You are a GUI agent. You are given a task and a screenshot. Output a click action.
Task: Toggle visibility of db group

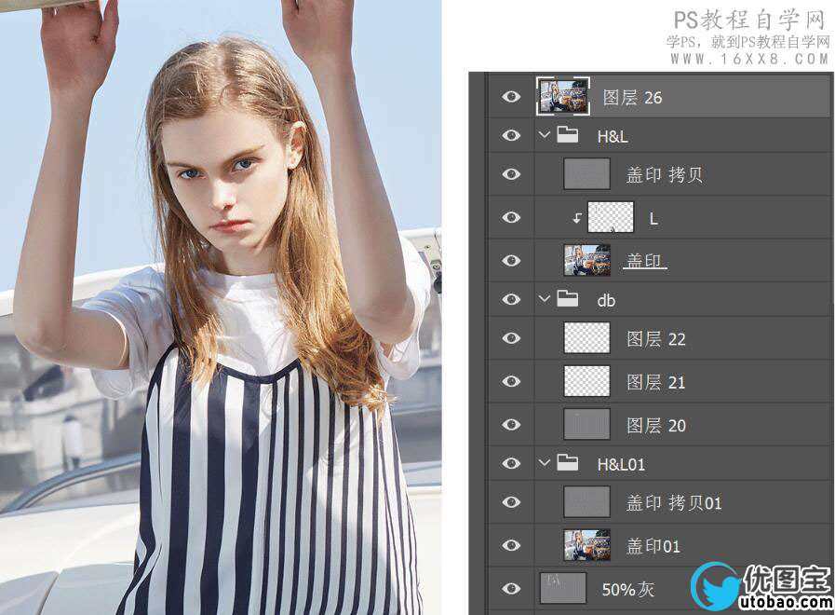pos(511,299)
